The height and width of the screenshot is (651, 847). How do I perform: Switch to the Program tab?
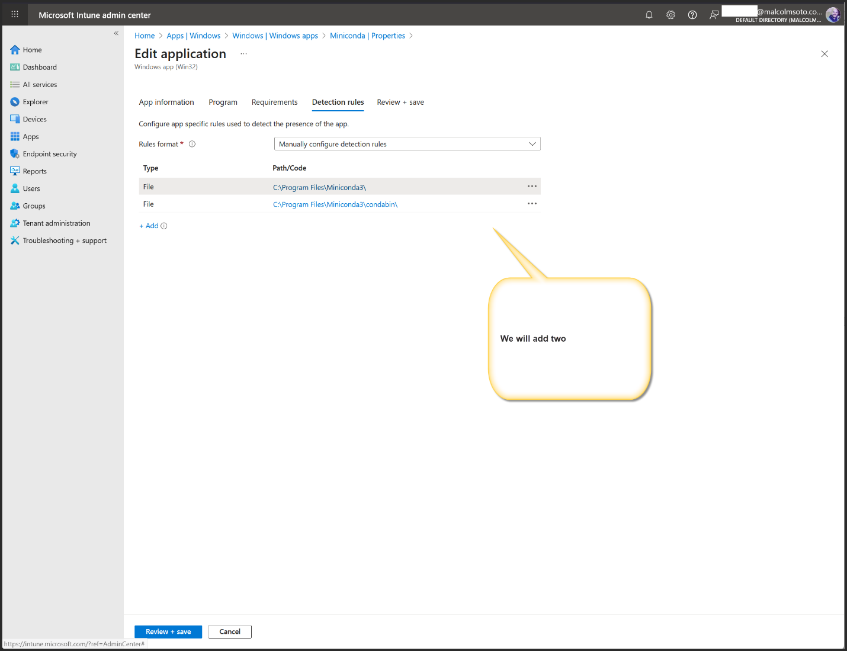tap(223, 102)
